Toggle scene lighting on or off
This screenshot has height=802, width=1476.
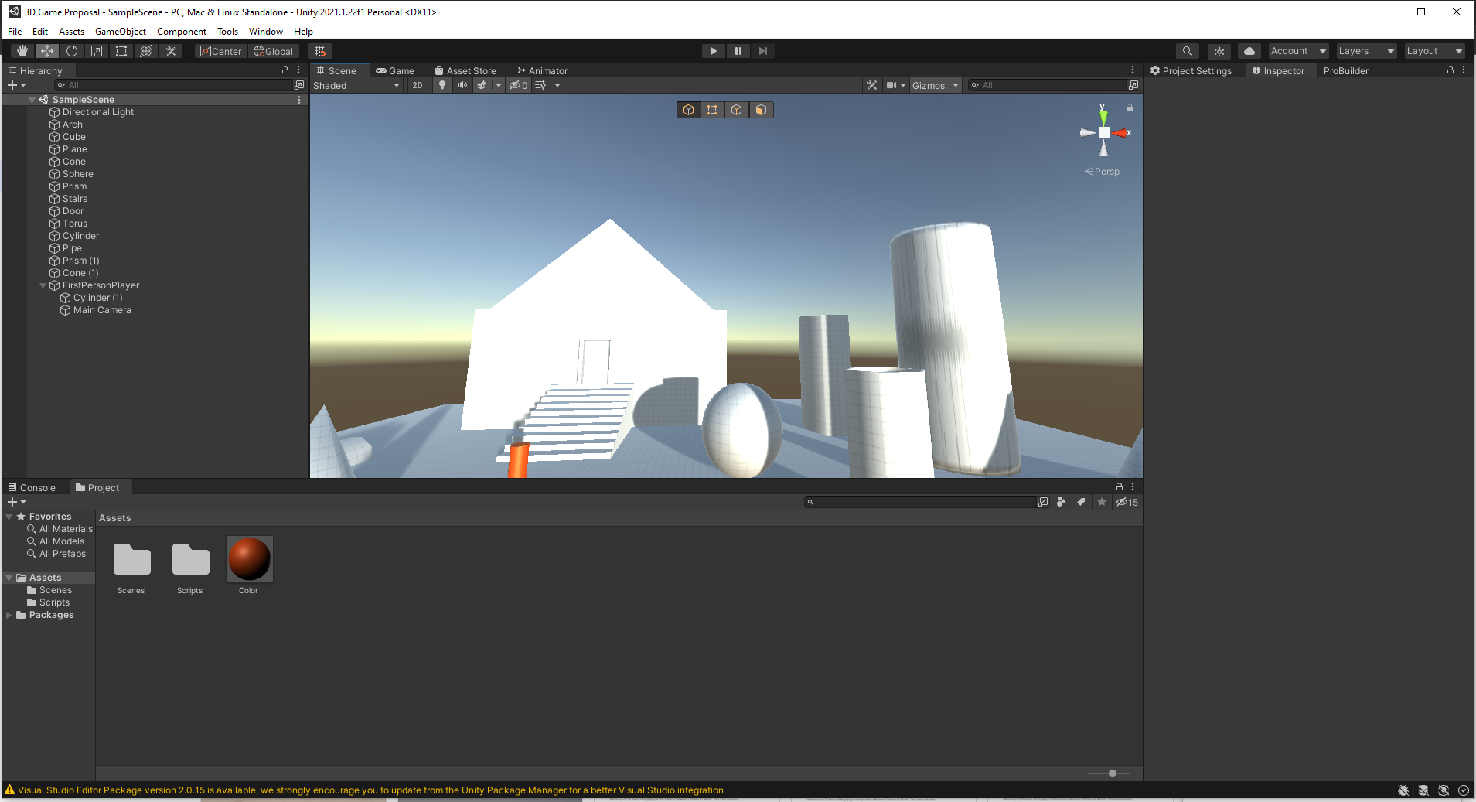point(442,85)
